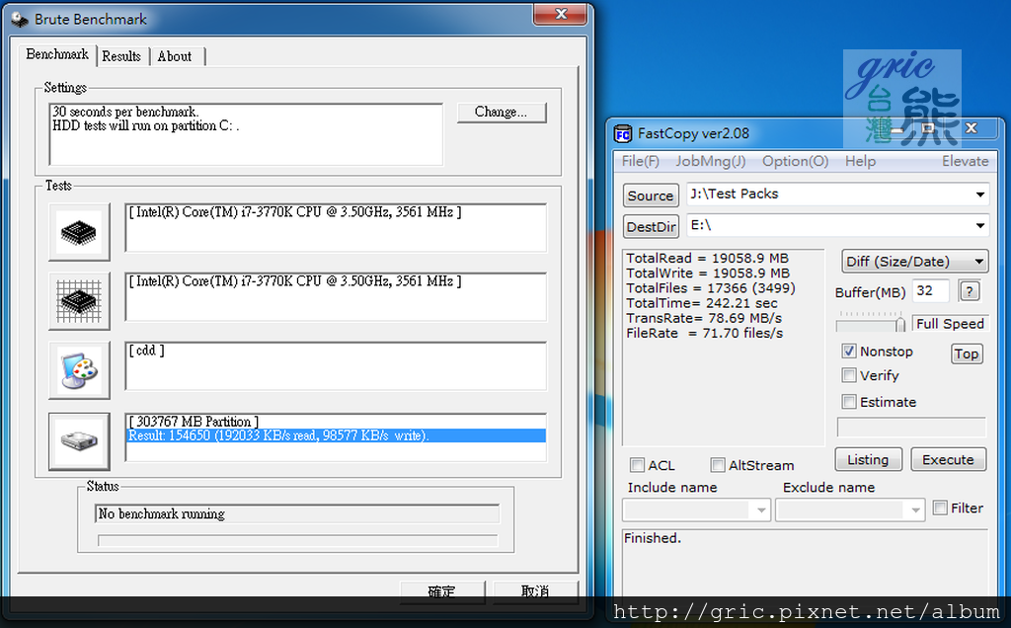The height and width of the screenshot is (628, 1011).
Task: Open the About tab
Action: 175,56
